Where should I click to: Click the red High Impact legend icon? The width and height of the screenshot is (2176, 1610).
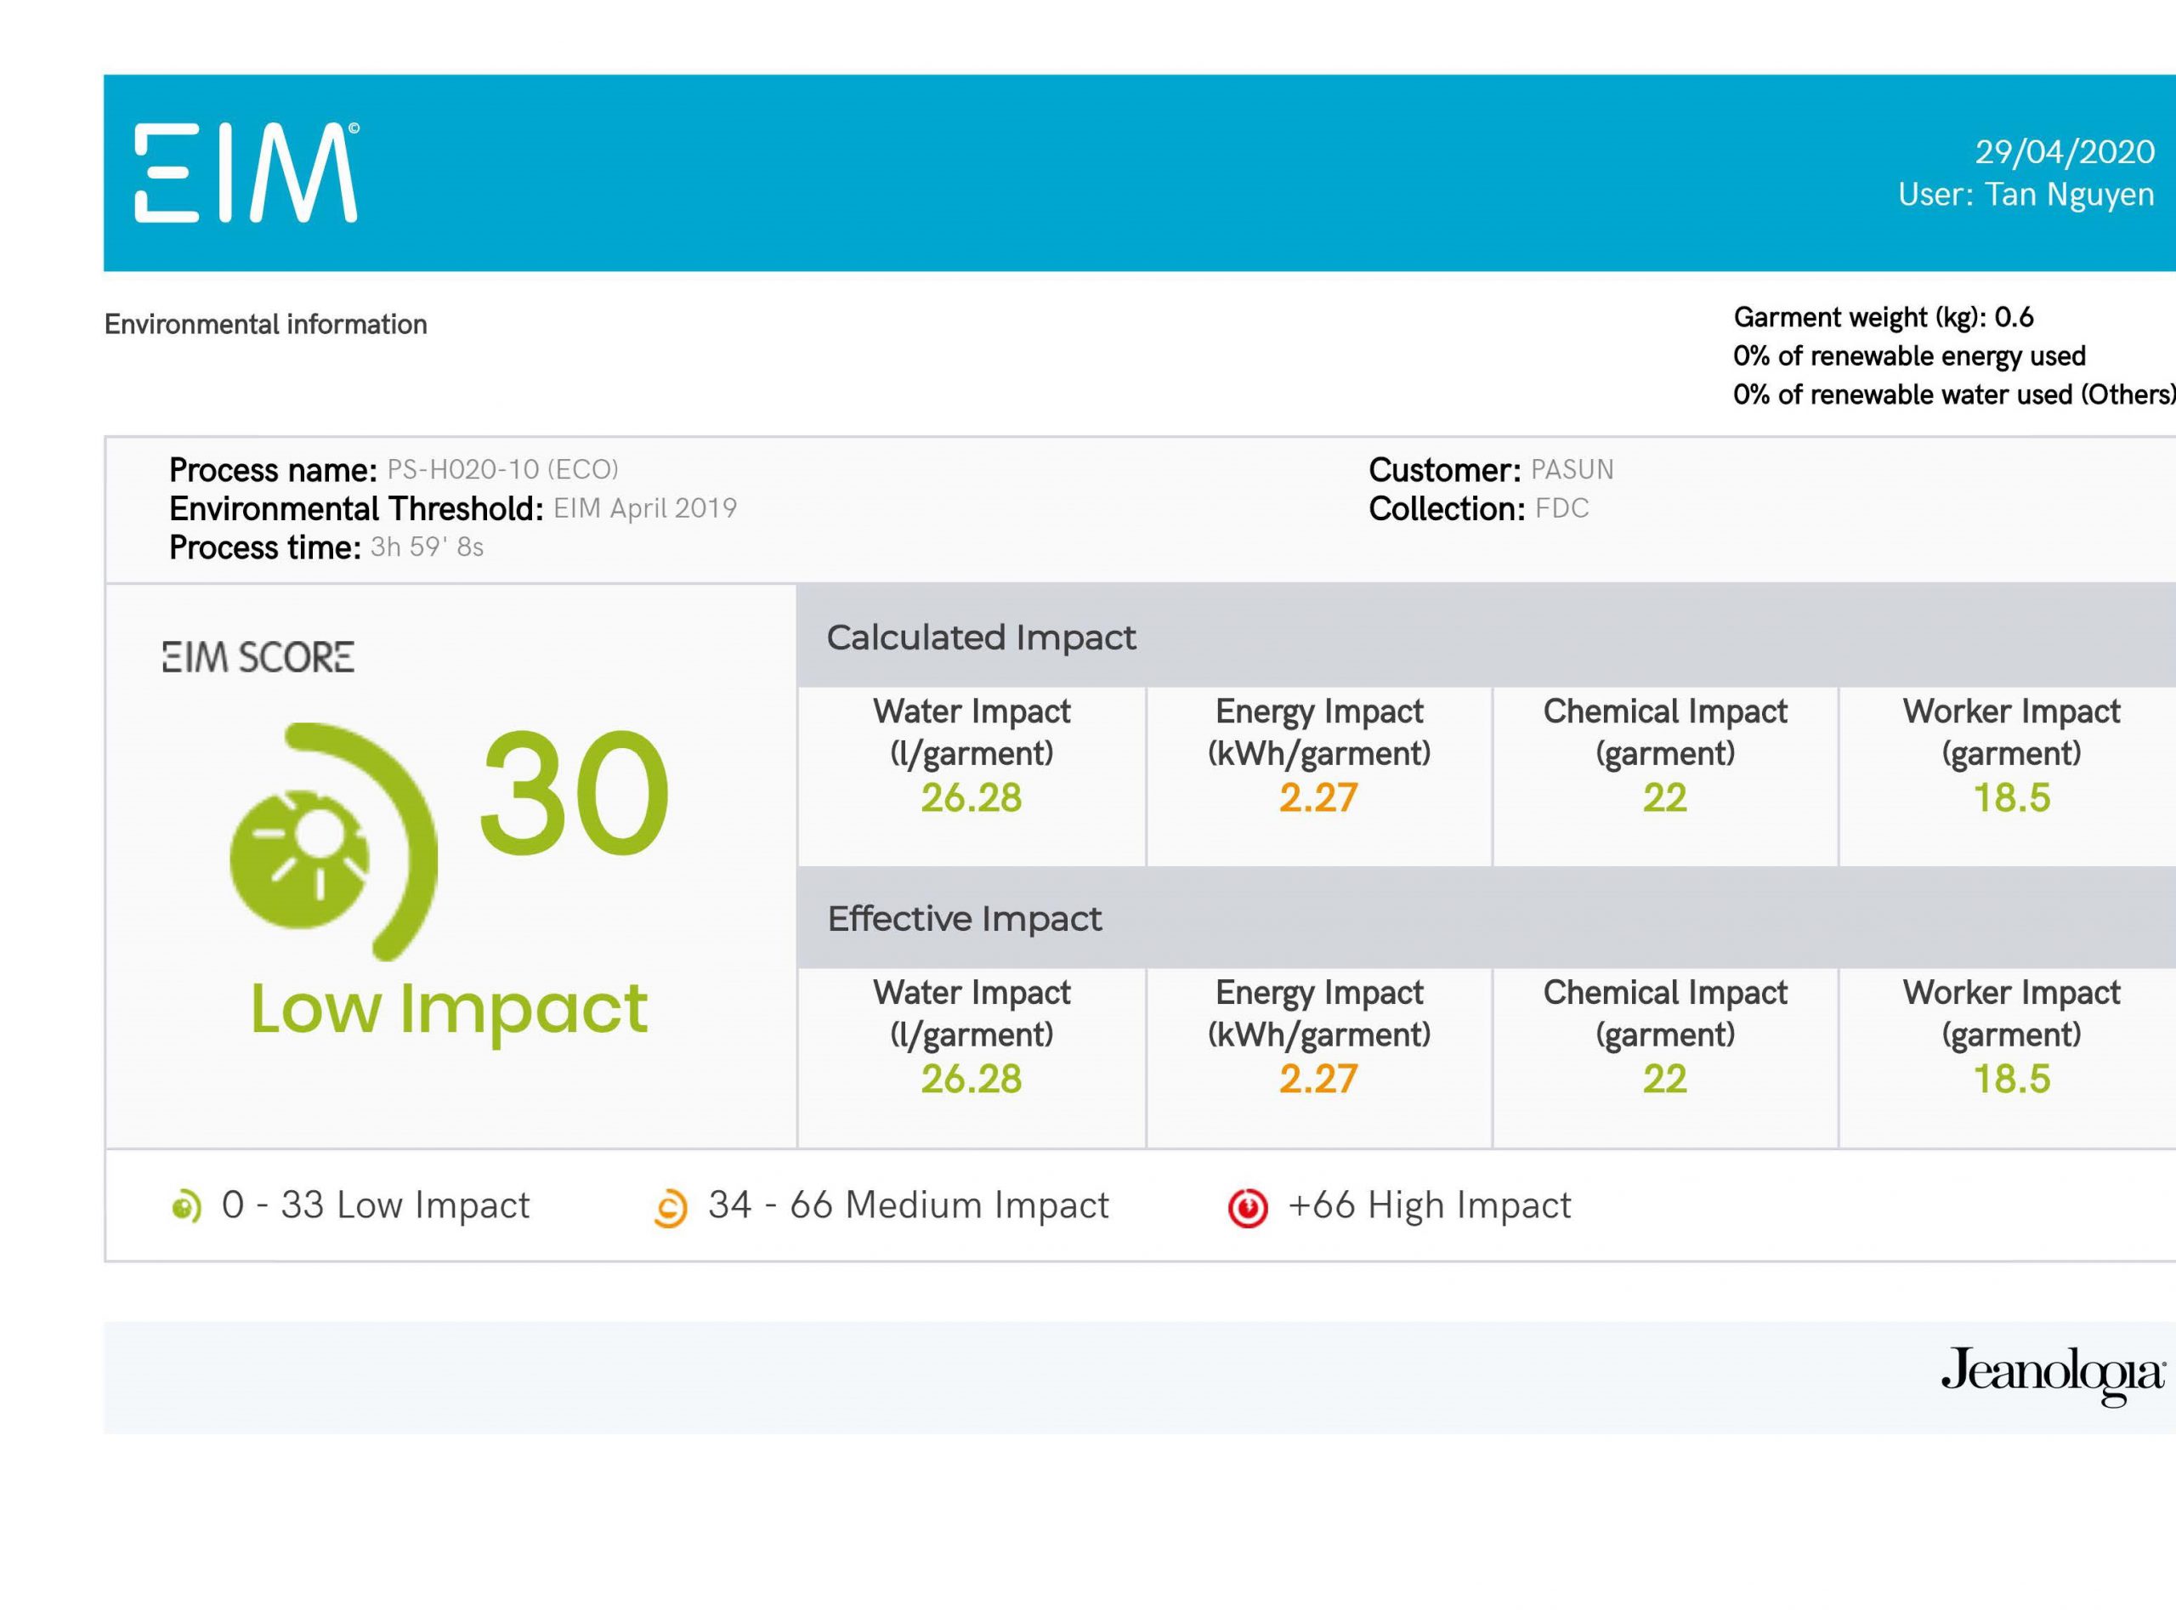(1247, 1207)
